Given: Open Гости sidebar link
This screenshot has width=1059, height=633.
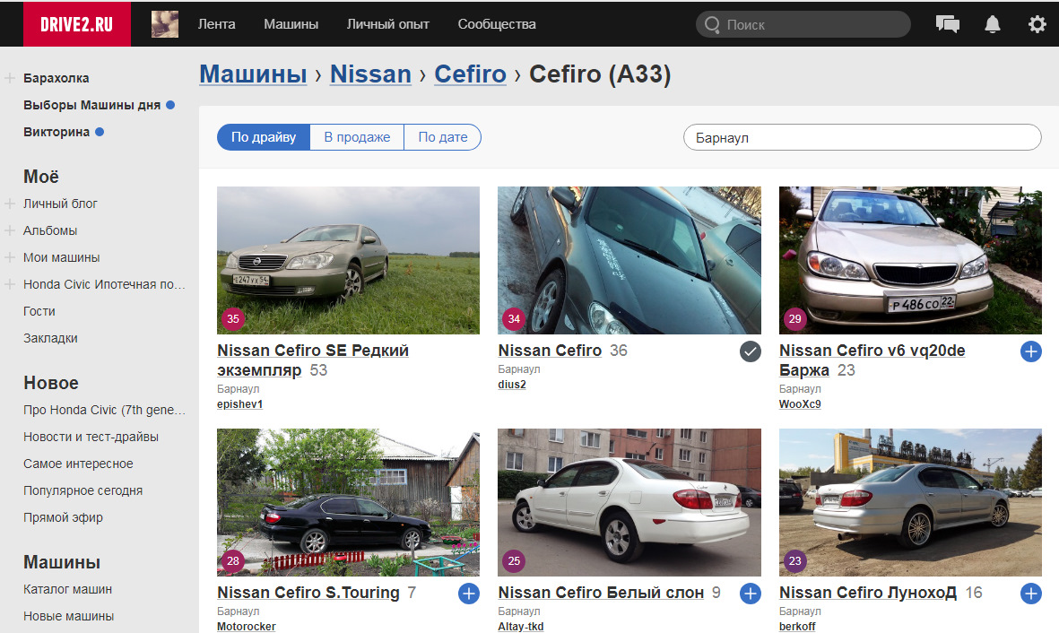Looking at the screenshot, I should click(x=39, y=311).
